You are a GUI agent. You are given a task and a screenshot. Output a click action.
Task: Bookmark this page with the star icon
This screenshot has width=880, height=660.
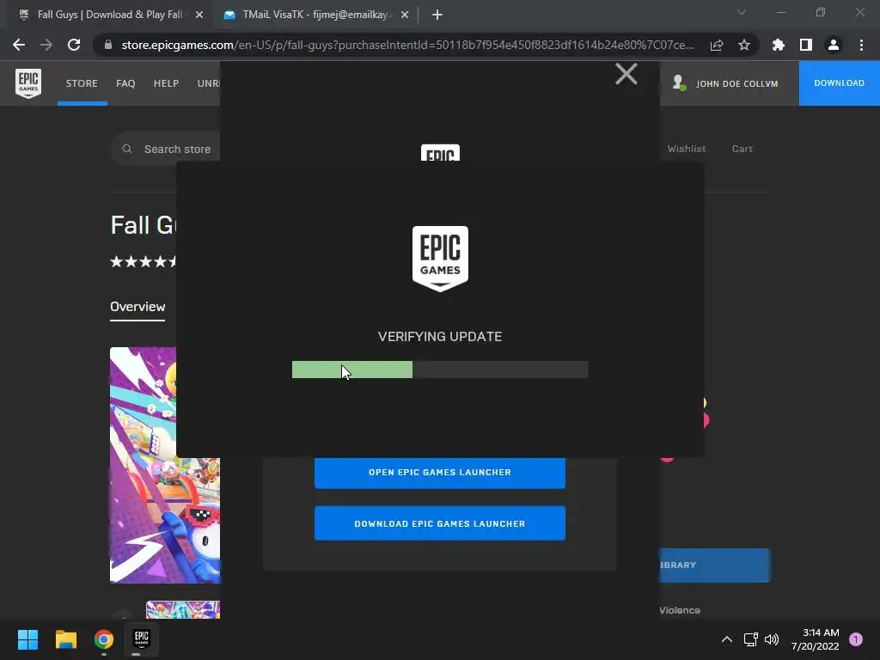pos(743,45)
